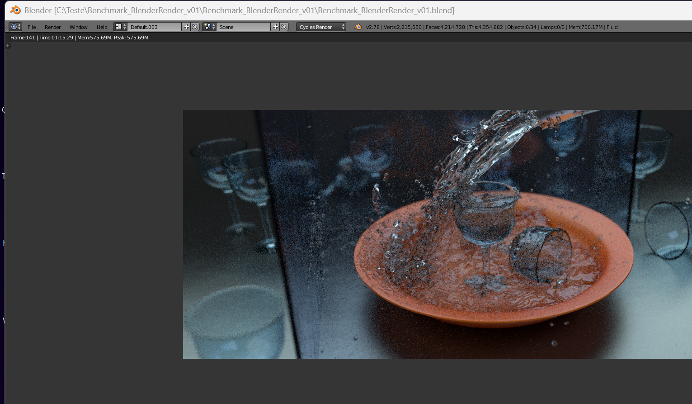Open the Help menu

point(102,27)
